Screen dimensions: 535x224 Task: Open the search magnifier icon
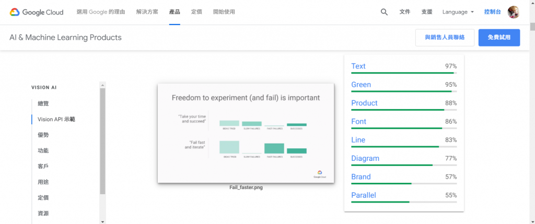pos(384,12)
